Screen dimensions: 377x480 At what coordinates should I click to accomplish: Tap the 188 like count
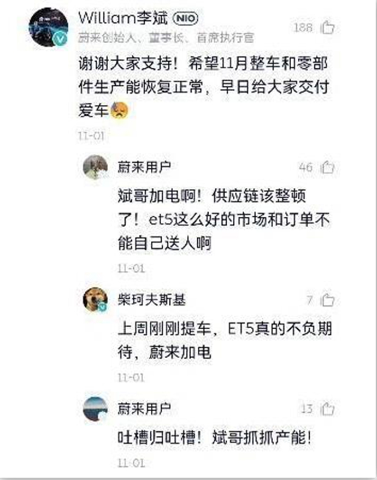click(x=303, y=27)
